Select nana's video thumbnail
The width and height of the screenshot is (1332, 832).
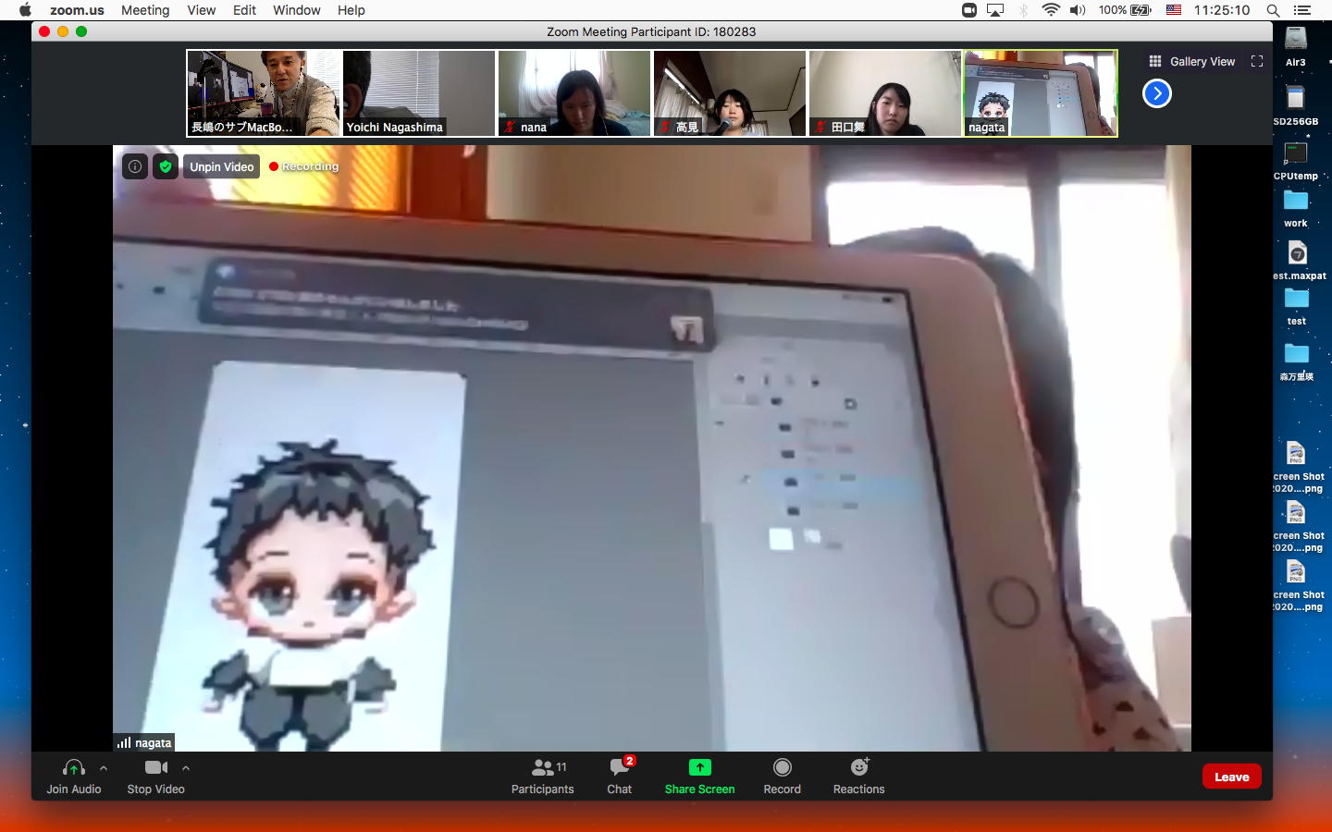pos(574,93)
